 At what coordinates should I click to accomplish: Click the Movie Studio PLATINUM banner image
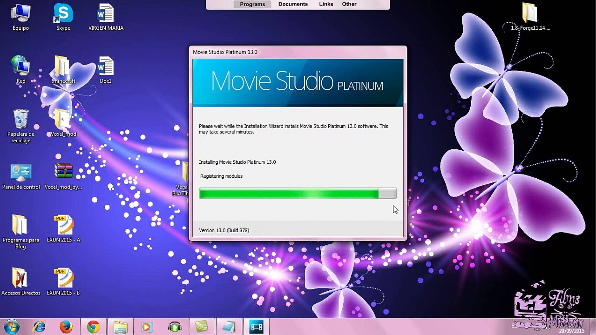point(298,82)
